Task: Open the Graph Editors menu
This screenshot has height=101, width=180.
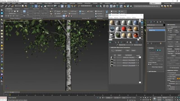Action: [x=48, y=3]
